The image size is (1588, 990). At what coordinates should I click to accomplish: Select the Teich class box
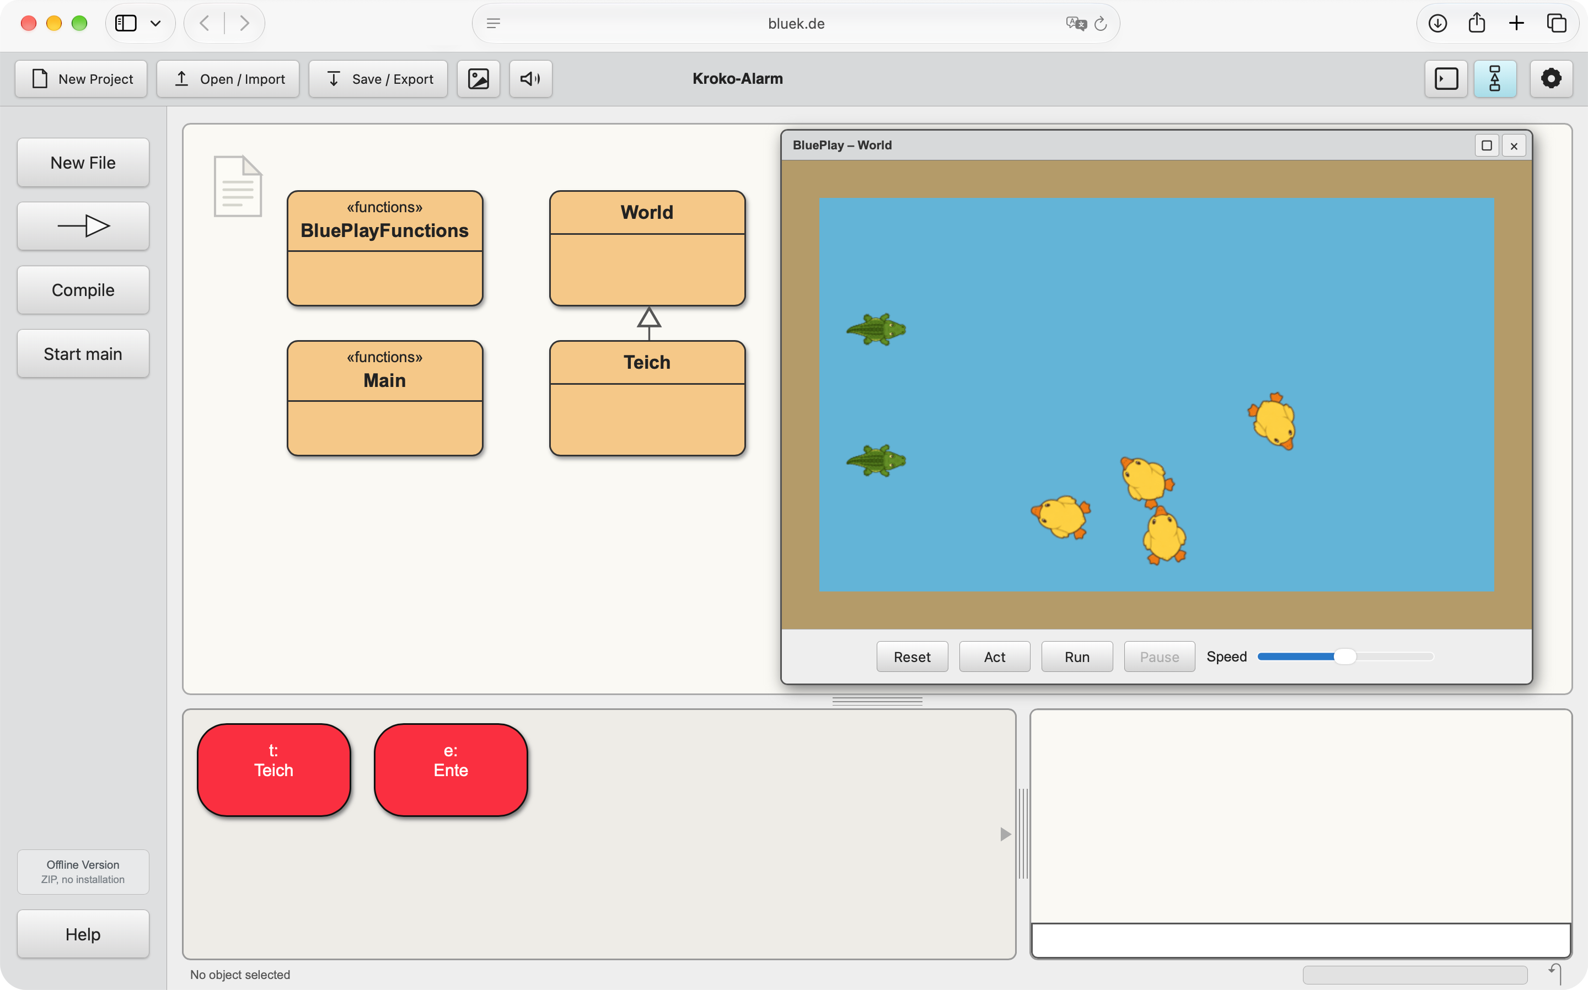[x=648, y=398]
